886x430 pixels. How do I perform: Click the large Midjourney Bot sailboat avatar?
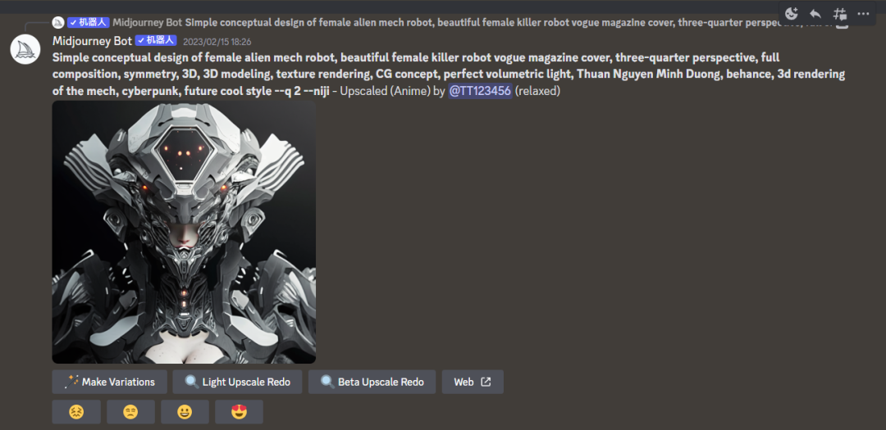pyautogui.click(x=25, y=49)
